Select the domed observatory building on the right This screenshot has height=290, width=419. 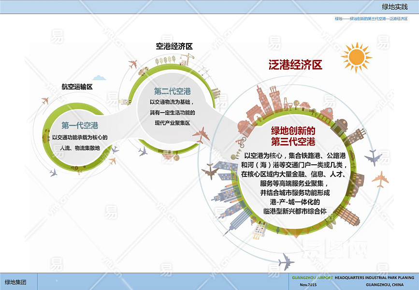point(340,127)
